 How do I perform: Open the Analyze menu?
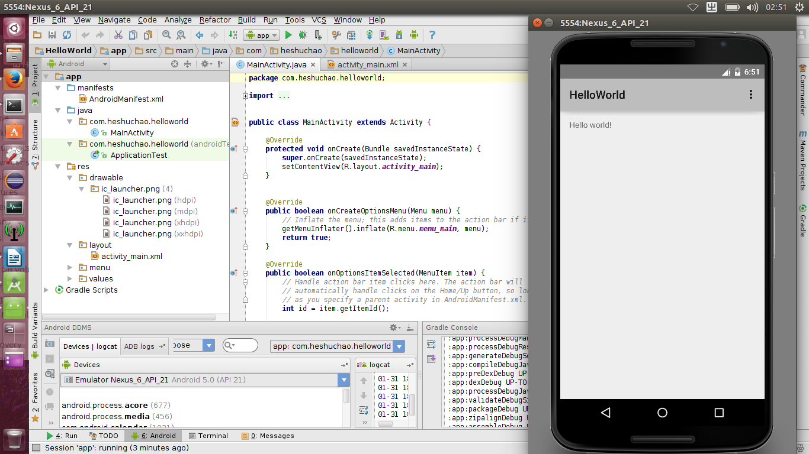point(178,20)
